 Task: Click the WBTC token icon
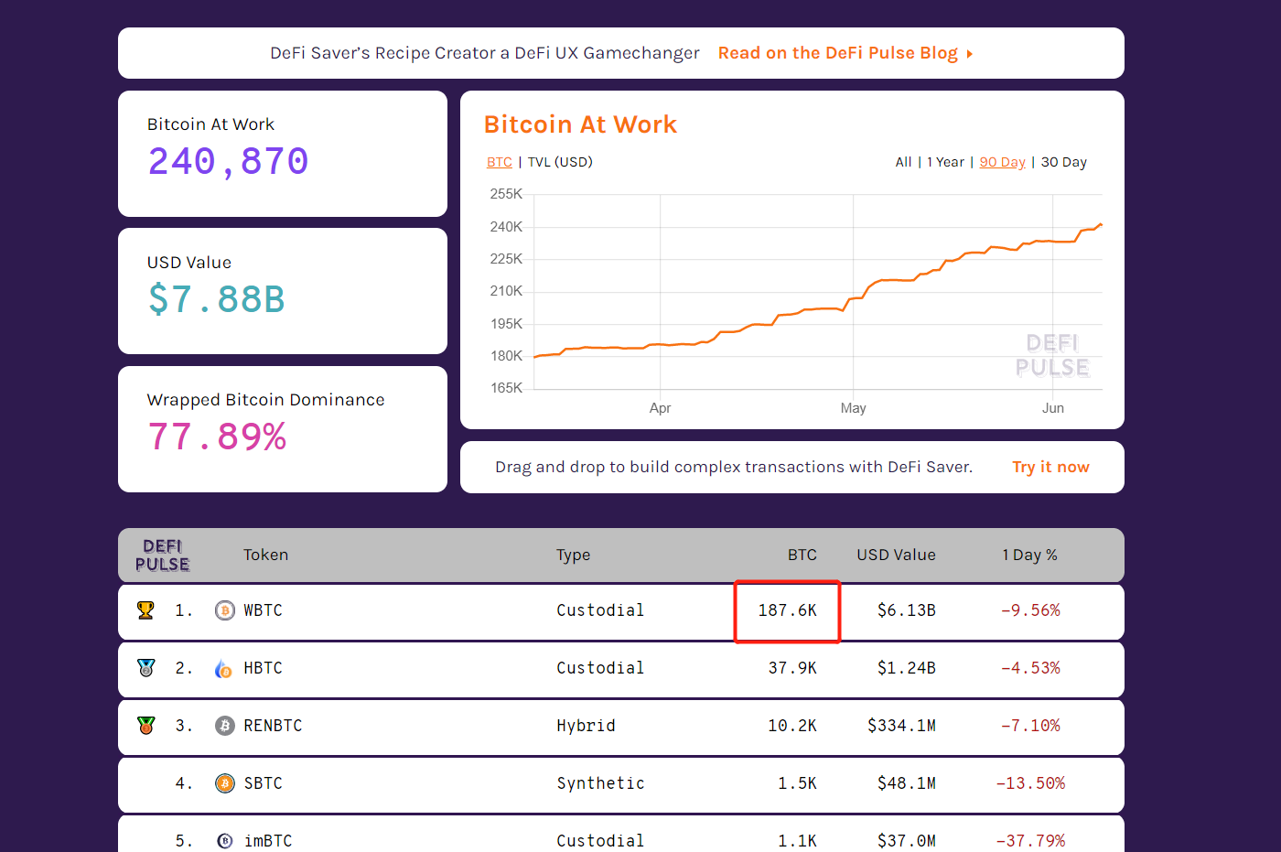tap(225, 610)
